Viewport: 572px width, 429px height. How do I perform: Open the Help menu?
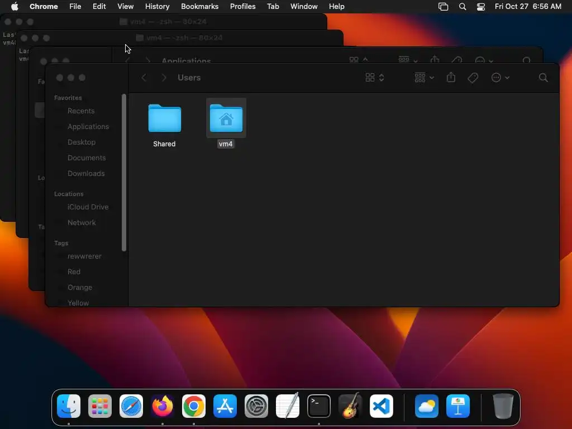pos(336,7)
